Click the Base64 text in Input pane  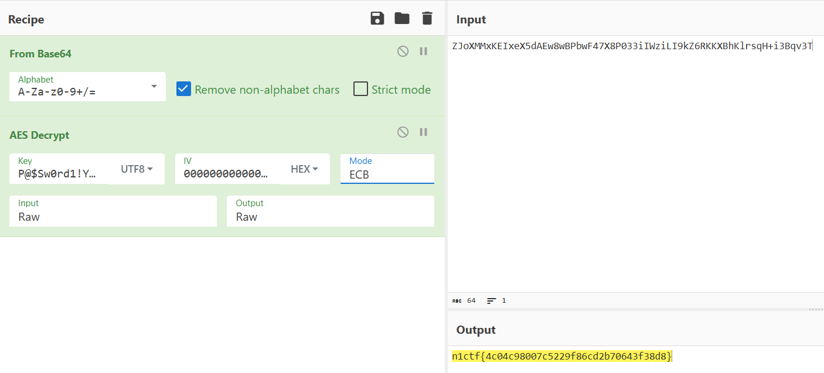pos(632,46)
